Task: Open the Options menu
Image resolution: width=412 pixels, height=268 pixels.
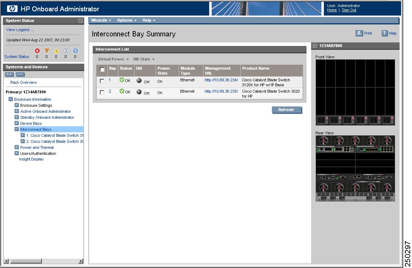Action: coord(127,20)
